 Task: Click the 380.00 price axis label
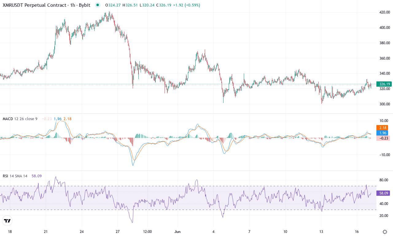click(385, 43)
